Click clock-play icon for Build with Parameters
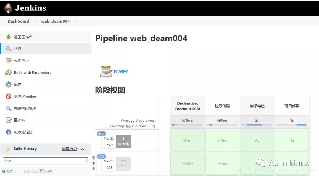This screenshot has width=319, height=176. pyautogui.click(x=8, y=73)
